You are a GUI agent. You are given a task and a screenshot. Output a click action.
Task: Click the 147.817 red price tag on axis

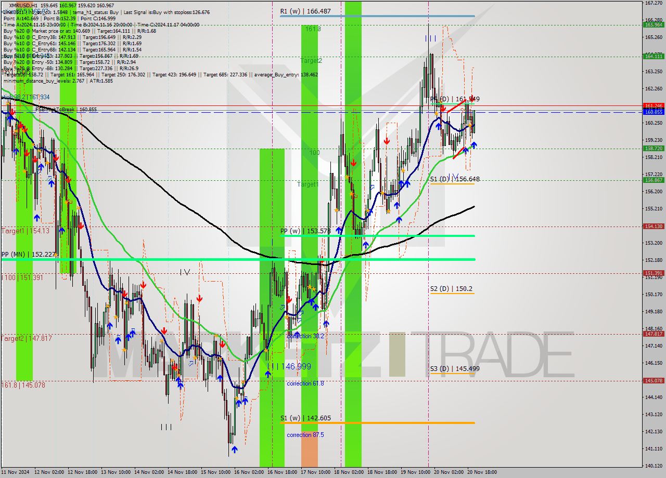click(654, 334)
